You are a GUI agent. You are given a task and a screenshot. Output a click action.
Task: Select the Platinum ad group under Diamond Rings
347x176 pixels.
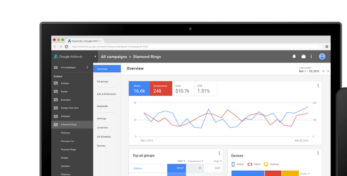point(65,133)
